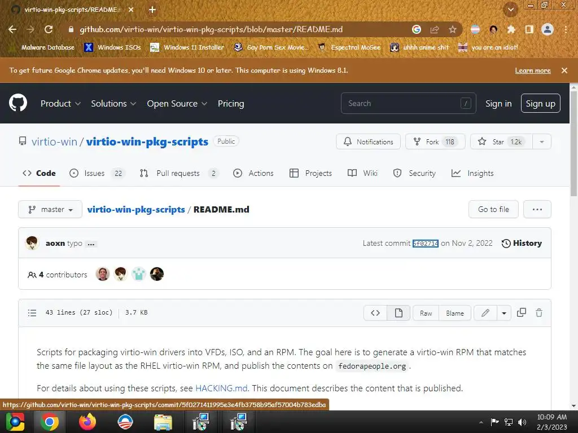Open the master branch dropdown
This screenshot has width=578, height=433.
50,210
